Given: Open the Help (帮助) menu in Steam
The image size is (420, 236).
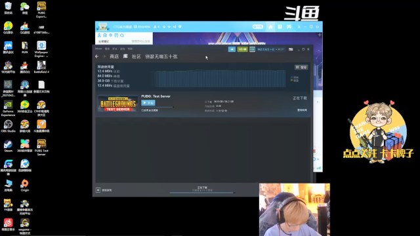Looking at the screenshot, I should click(130, 49).
